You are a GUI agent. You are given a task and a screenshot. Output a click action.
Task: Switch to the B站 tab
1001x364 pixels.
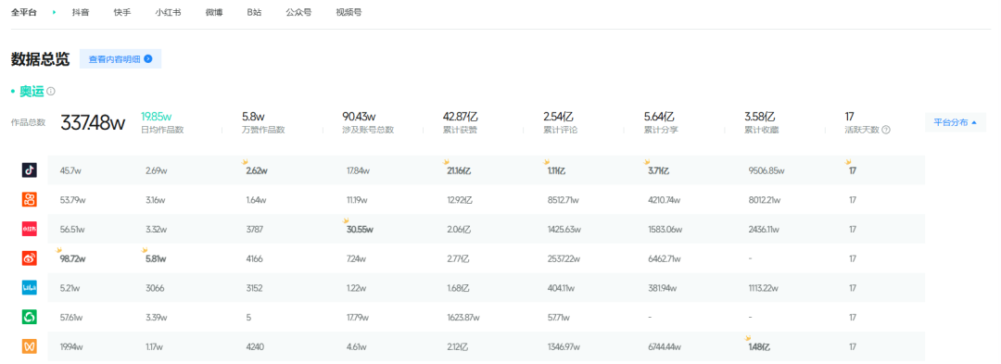255,12
